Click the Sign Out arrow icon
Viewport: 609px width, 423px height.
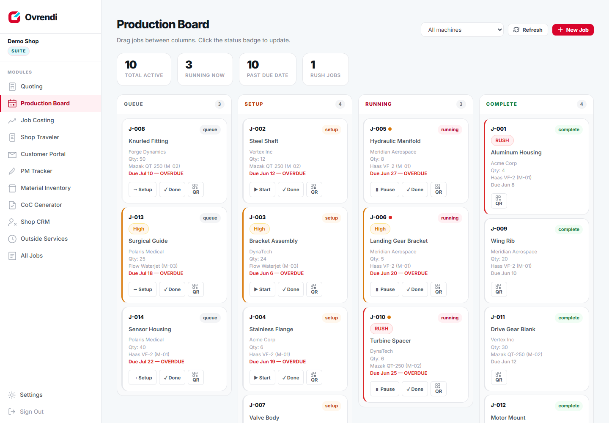click(12, 412)
